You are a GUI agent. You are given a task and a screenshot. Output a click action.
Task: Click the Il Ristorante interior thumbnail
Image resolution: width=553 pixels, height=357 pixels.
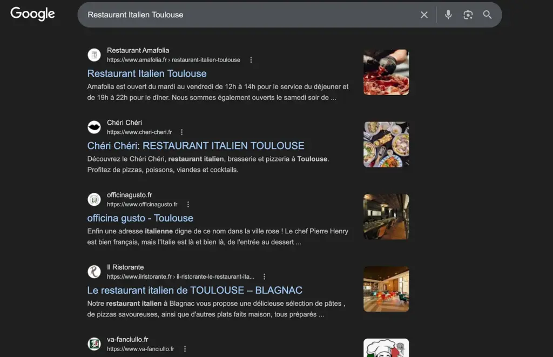click(386, 289)
